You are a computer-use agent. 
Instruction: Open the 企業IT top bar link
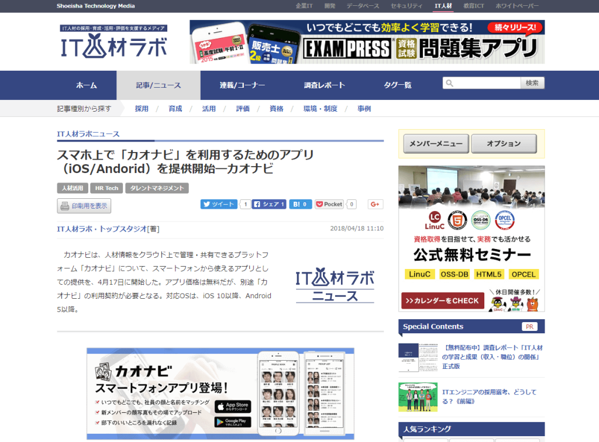[304, 6]
